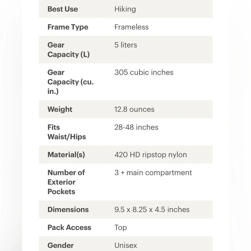This screenshot has height=251, width=251.
Task: Click the Material(s) label
Action: point(66,155)
